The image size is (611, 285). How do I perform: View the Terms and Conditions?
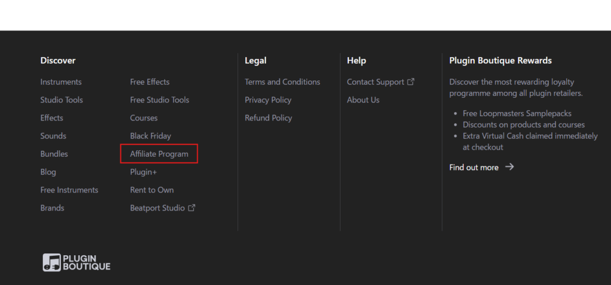pyautogui.click(x=282, y=82)
